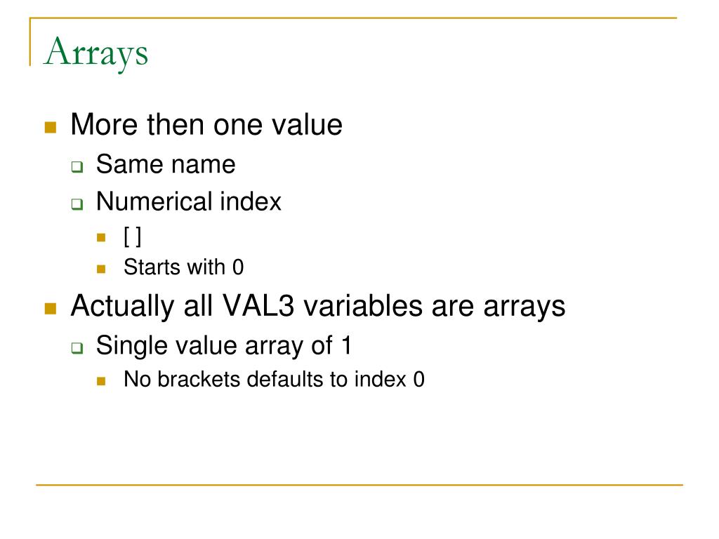Click the hollow square bullet beside Numerical index
The height and width of the screenshot is (539, 719).
(x=77, y=204)
